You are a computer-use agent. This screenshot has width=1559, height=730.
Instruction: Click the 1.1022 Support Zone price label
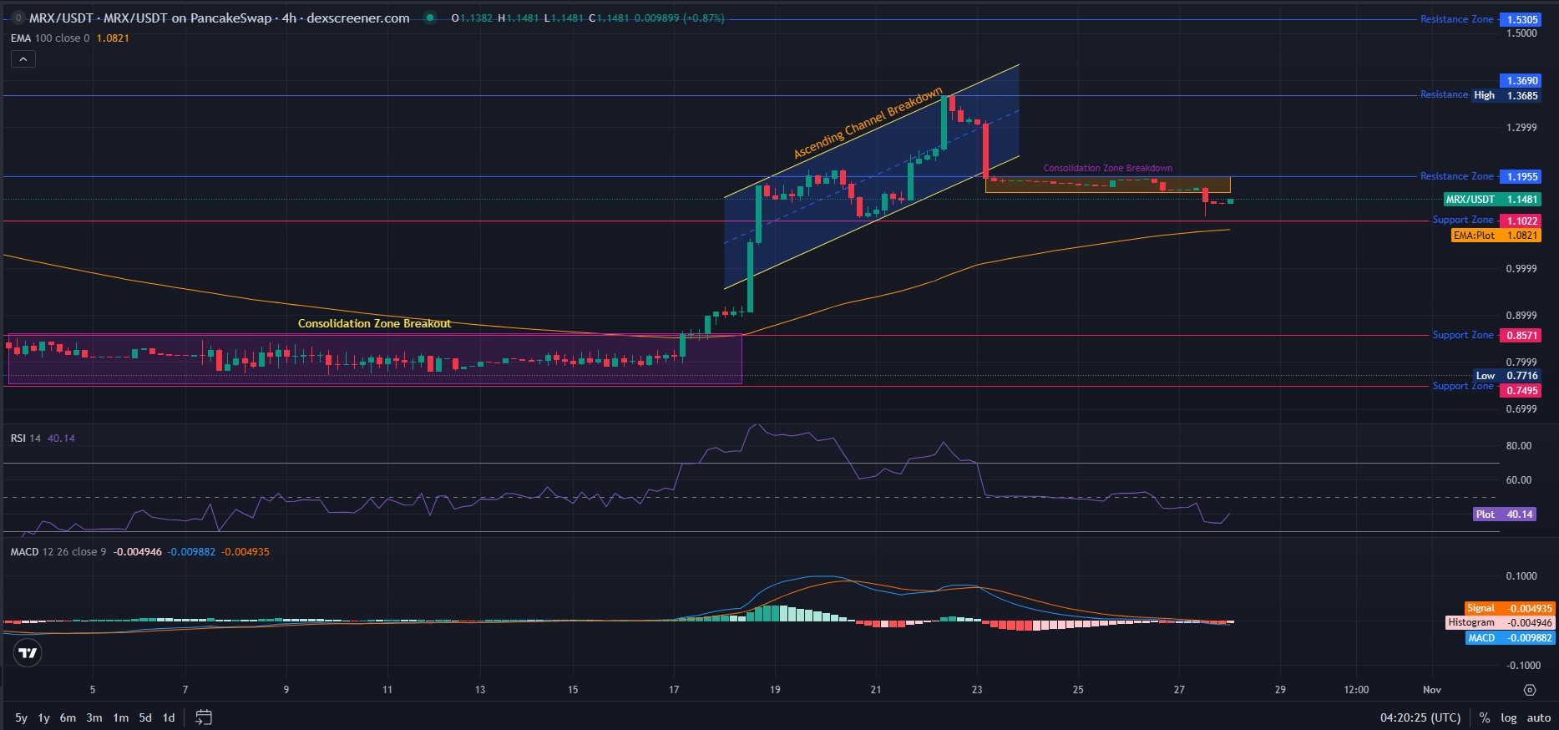pyautogui.click(x=1521, y=221)
